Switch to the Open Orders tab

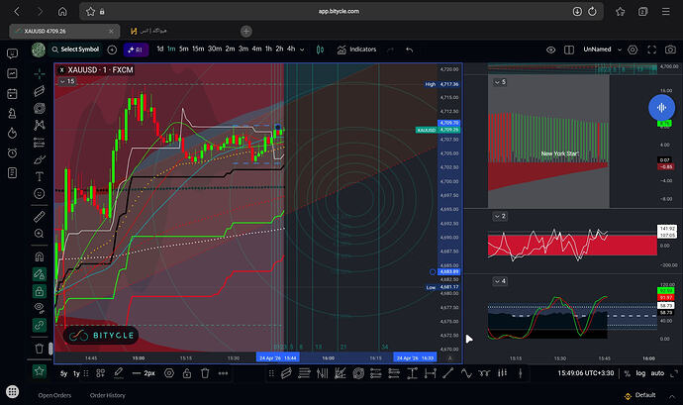click(x=54, y=395)
